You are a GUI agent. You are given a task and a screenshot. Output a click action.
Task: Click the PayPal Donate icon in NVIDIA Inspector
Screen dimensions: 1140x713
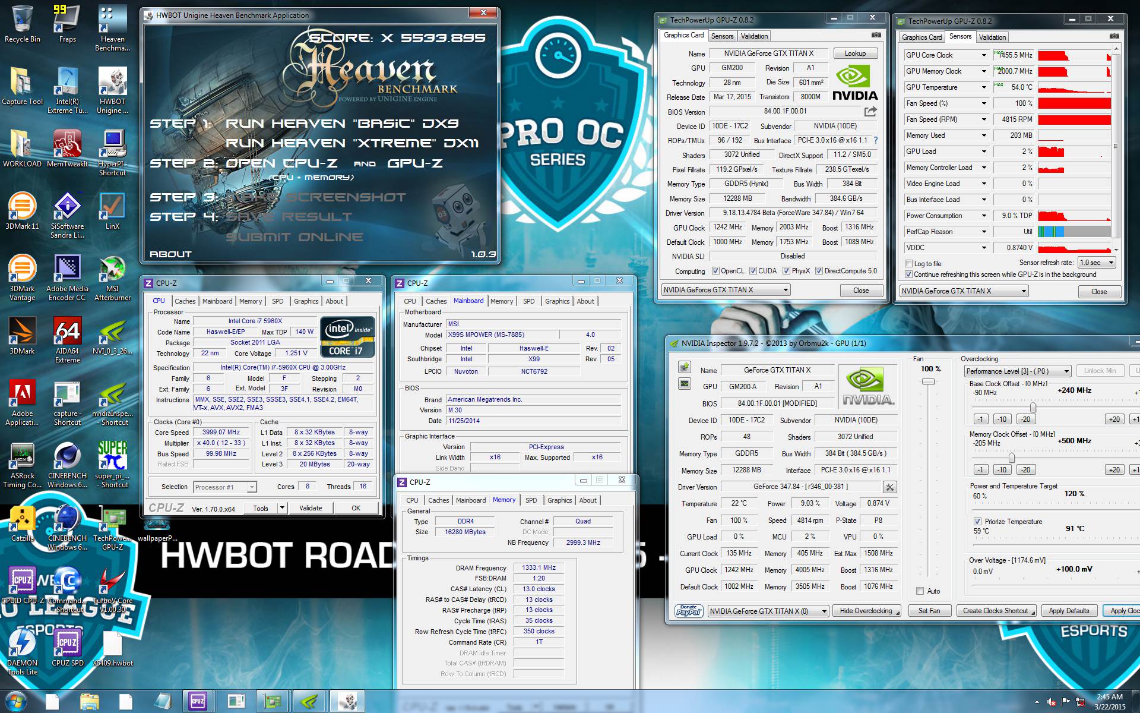(689, 611)
